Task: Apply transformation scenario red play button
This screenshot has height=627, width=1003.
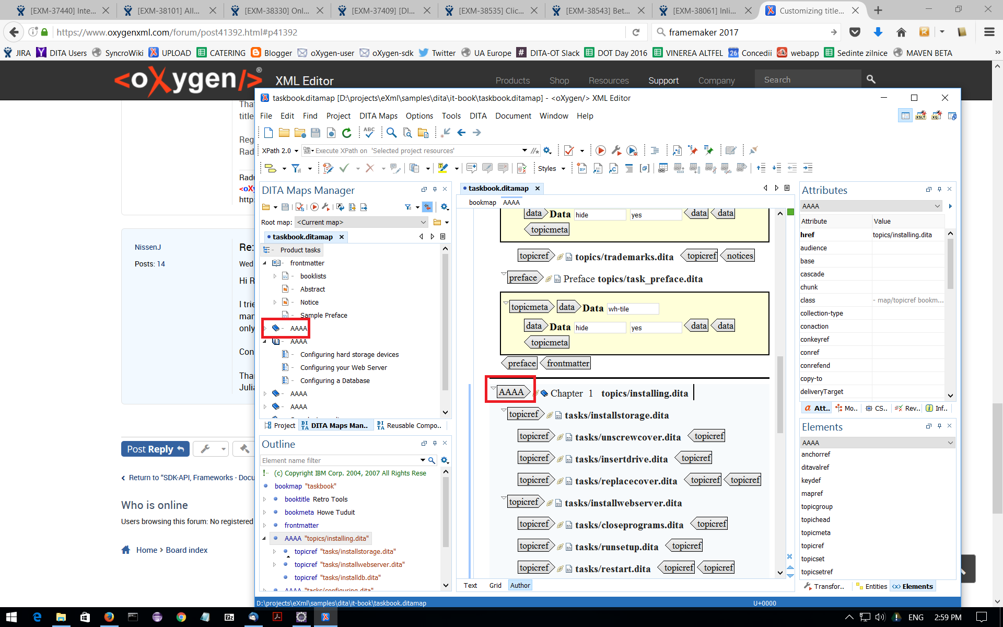Action: pos(601,150)
